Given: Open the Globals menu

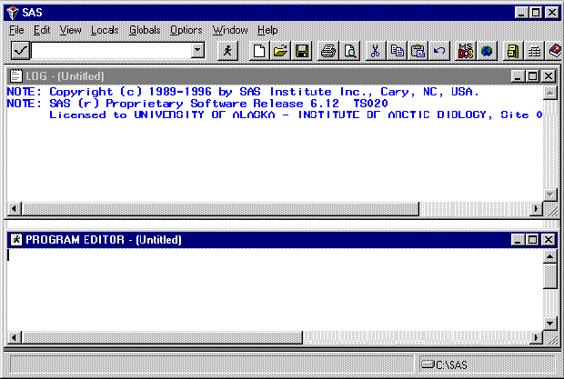Looking at the screenshot, I should click(145, 30).
